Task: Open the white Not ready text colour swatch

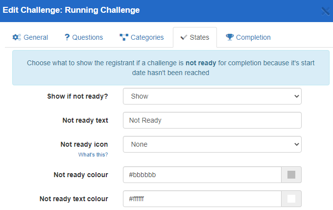Action: pyautogui.click(x=291, y=199)
